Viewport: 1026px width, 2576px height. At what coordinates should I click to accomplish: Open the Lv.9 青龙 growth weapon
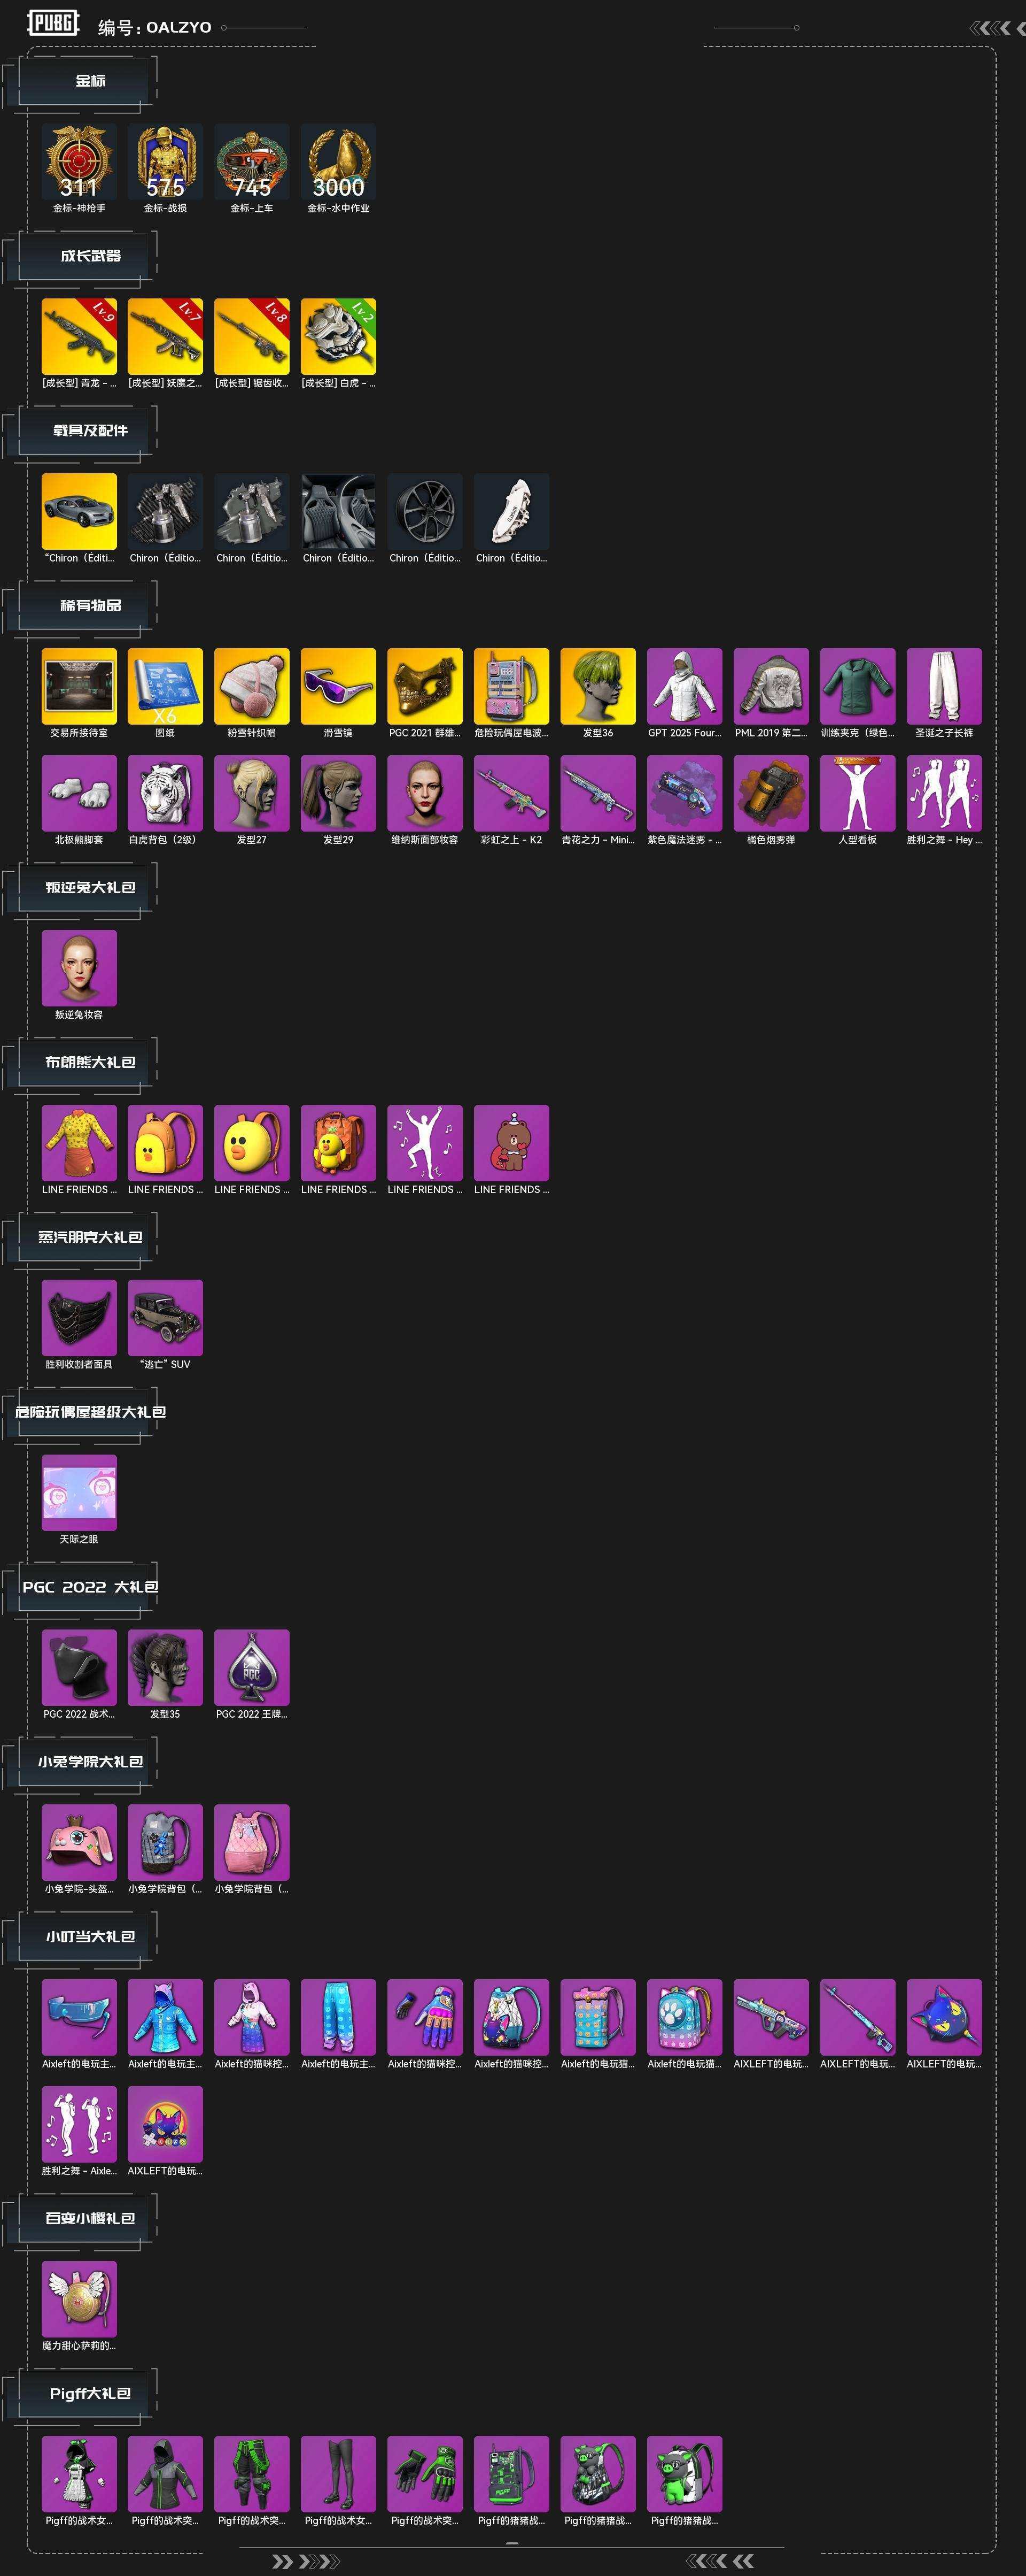79,336
